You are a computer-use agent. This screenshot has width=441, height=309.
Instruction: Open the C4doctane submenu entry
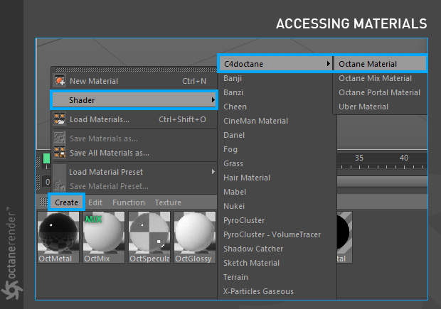click(x=275, y=64)
